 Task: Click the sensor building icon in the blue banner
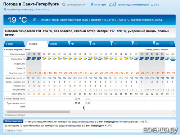pyautogui.click(x=35, y=20)
